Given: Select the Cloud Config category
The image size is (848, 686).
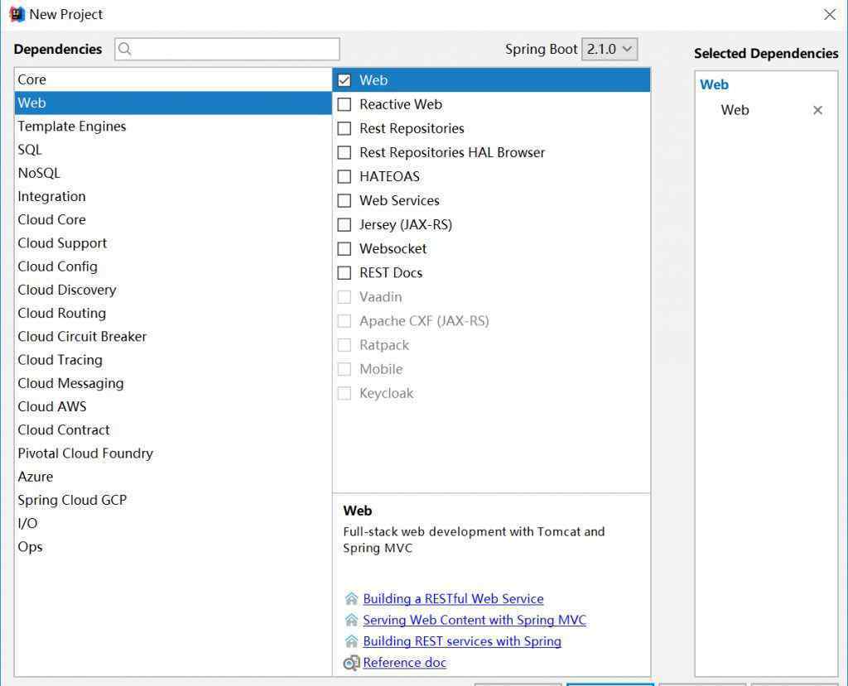Looking at the screenshot, I should 173,266.
